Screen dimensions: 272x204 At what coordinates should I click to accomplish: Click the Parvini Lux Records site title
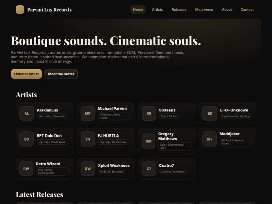(49, 10)
